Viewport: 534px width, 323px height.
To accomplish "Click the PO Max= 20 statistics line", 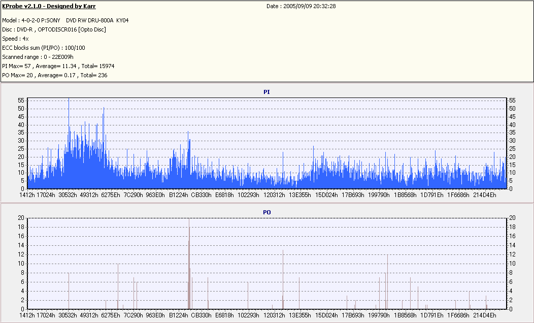I will point(54,75).
